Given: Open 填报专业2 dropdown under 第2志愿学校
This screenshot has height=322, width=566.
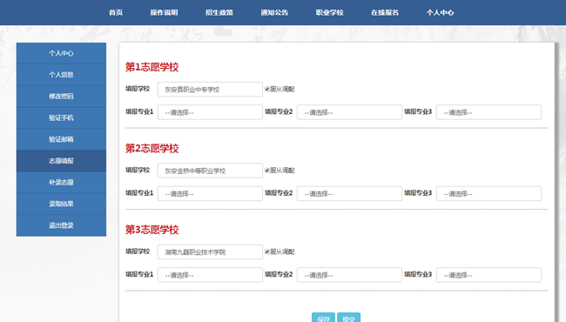Looking at the screenshot, I should (x=349, y=193).
